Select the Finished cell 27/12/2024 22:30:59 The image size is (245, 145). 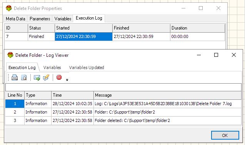[x=141, y=36]
